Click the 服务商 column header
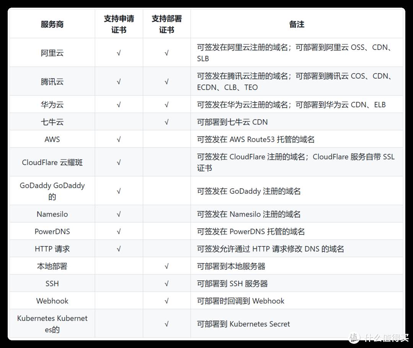The height and width of the screenshot is (348, 413). click(52, 24)
